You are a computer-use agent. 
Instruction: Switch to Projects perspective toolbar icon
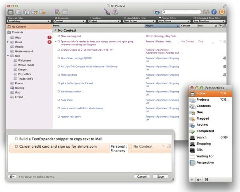18,12
